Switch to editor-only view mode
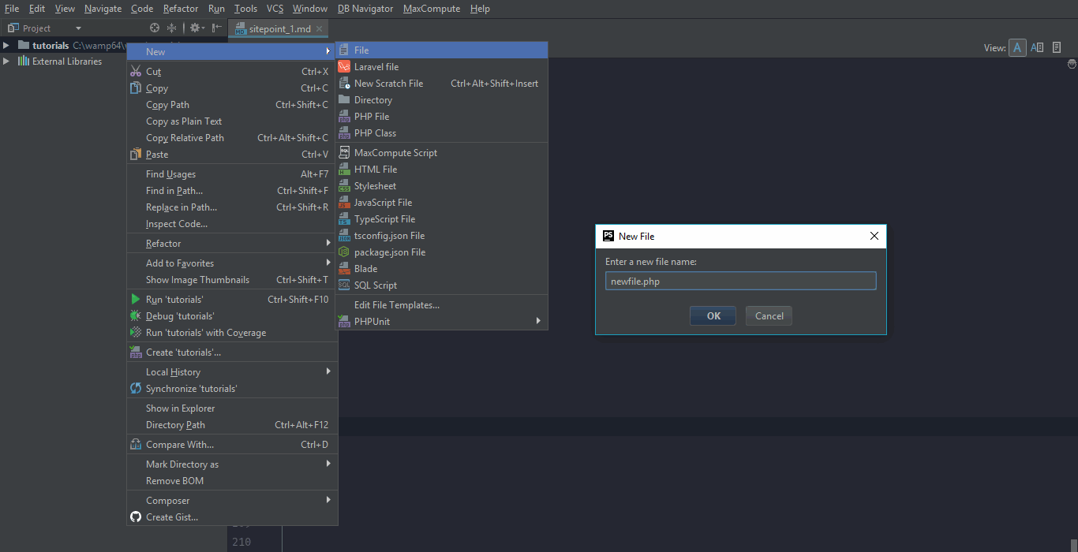Screen dimensions: 1078x552 [x=1017, y=47]
